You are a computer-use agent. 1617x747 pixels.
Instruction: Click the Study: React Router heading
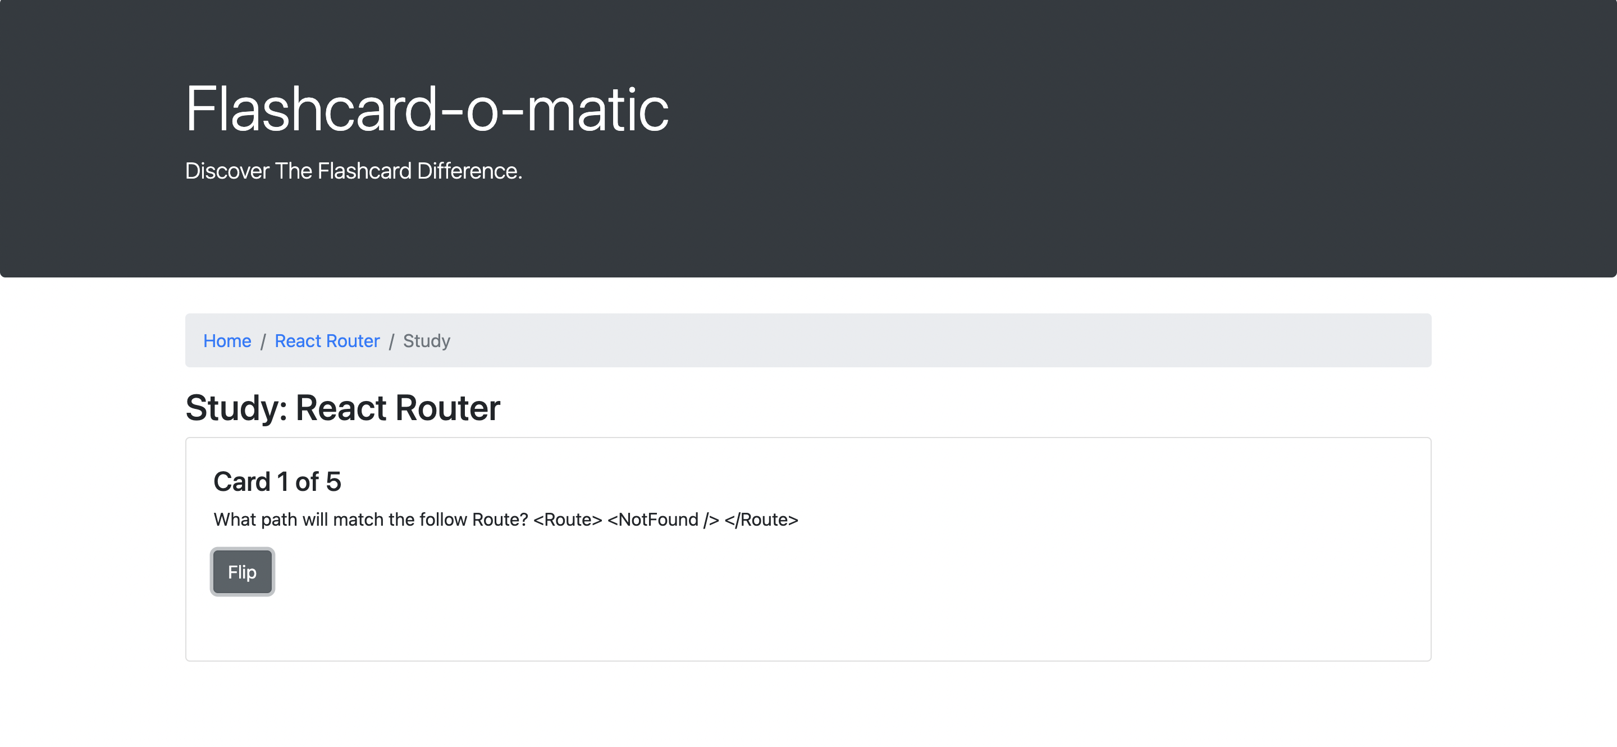[x=342, y=408]
